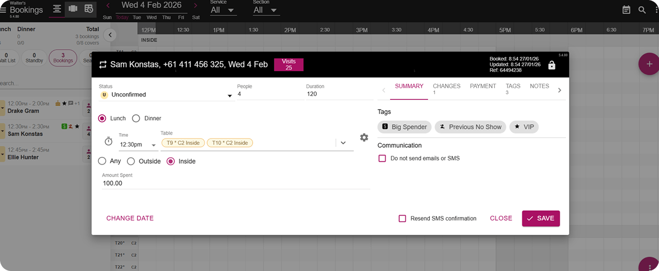Image resolution: width=659 pixels, height=271 pixels.
Task: Open the search magnifier in top bar
Action: pos(642,10)
